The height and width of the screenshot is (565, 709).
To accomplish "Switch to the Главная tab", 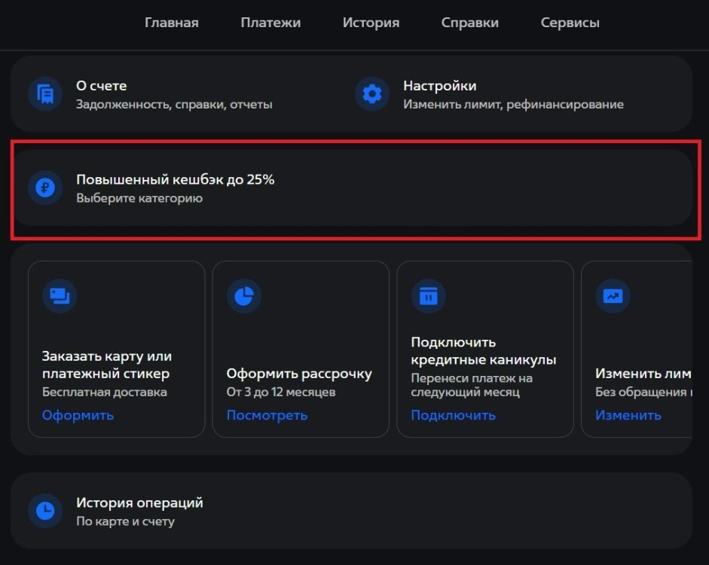I will (x=172, y=23).
